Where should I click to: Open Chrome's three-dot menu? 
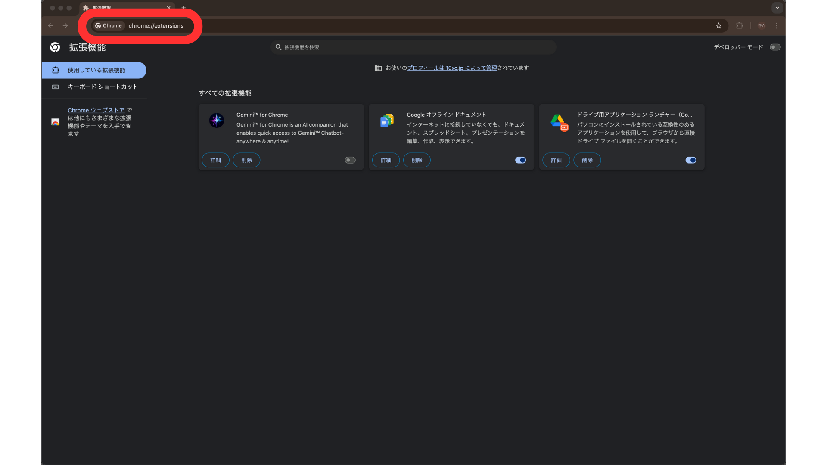pos(777,26)
